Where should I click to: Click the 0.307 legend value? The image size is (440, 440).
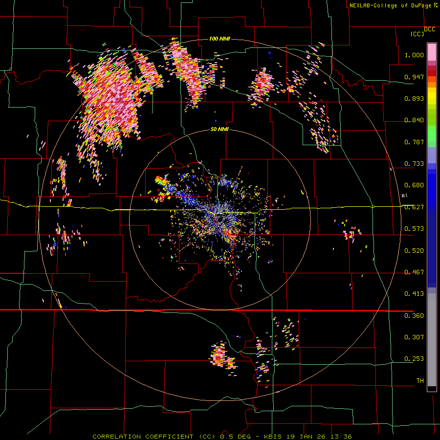point(414,337)
